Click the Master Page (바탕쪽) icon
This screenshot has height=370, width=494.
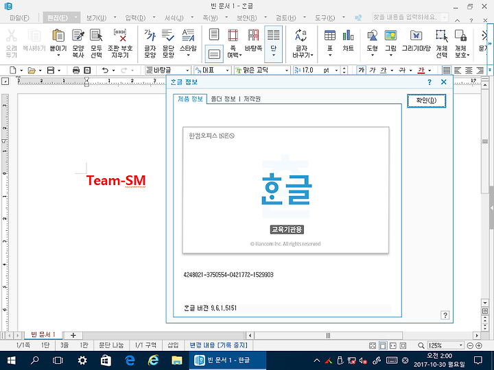coord(253,36)
